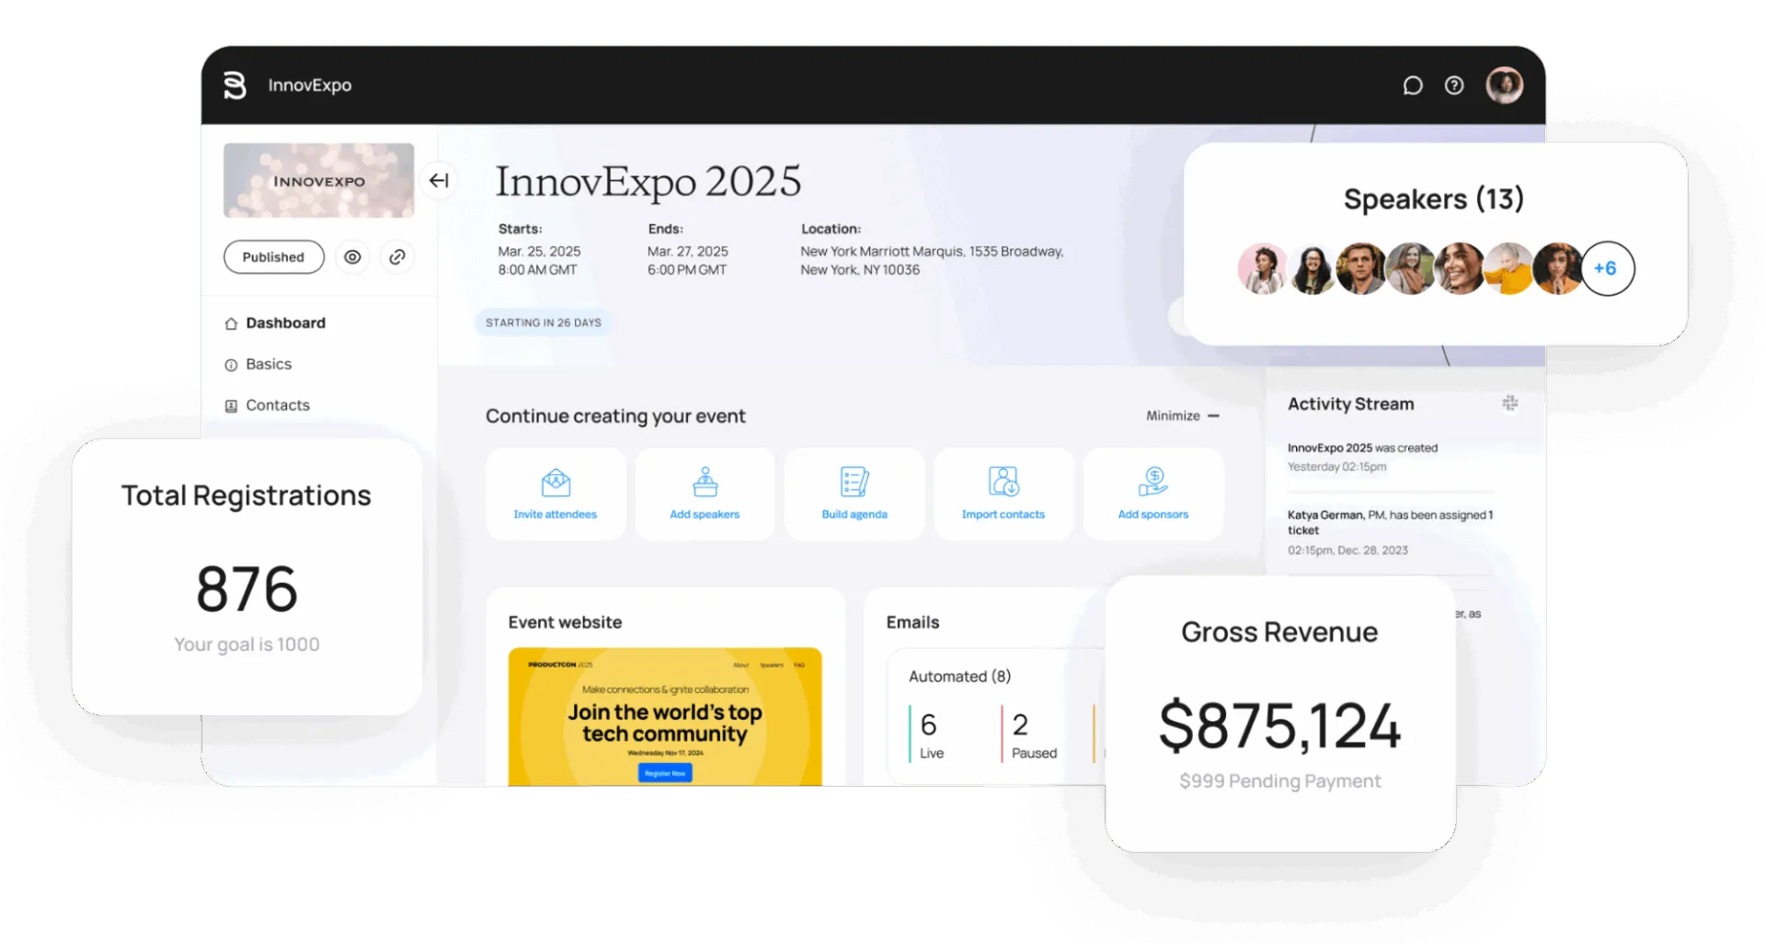Click Register Now button in website preview
Viewport: 1766px width, 944px height.
tap(665, 773)
